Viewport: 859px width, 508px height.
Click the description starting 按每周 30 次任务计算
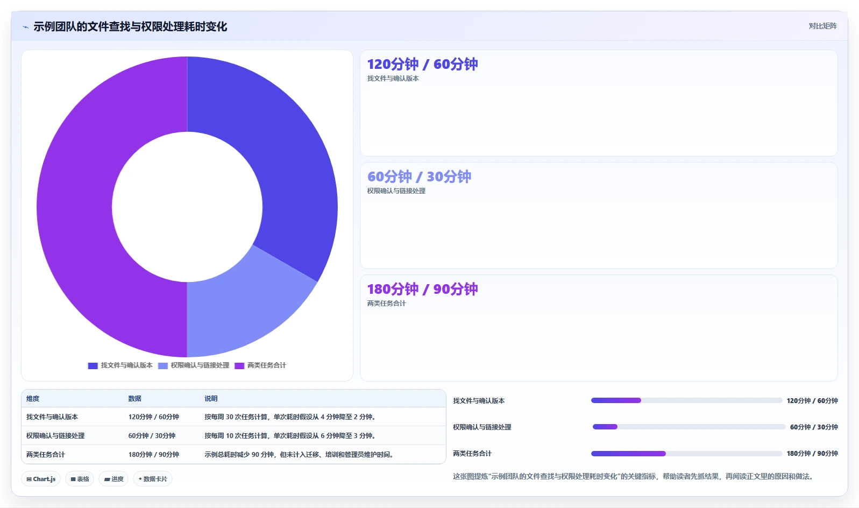pyautogui.click(x=290, y=417)
